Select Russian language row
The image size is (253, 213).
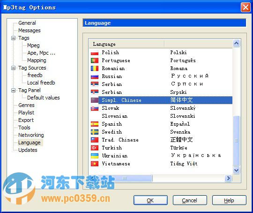click(x=161, y=77)
